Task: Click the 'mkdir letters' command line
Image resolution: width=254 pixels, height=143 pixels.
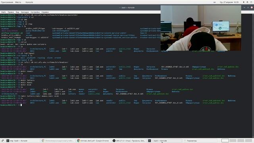Action: coord(17,80)
